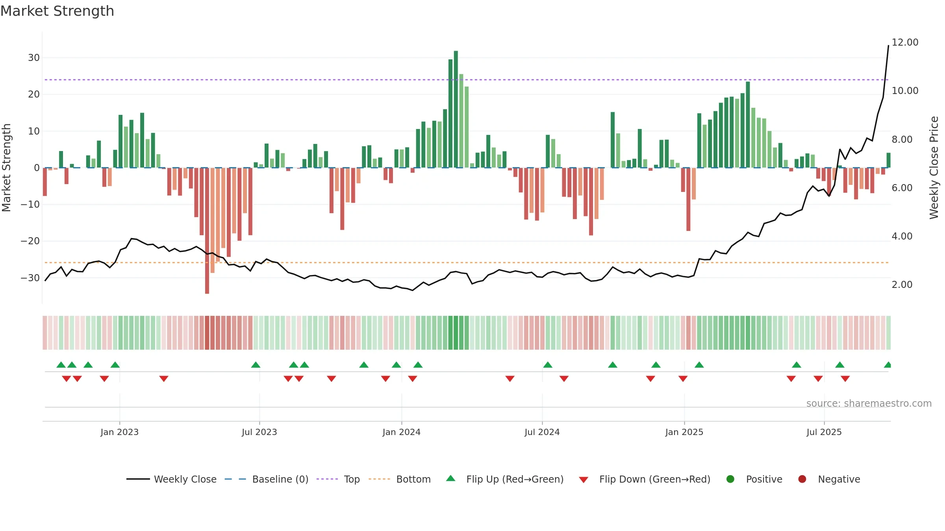Click the 'source: sharemaestro.com' credit text
Image resolution: width=945 pixels, height=531 pixels.
coord(869,403)
